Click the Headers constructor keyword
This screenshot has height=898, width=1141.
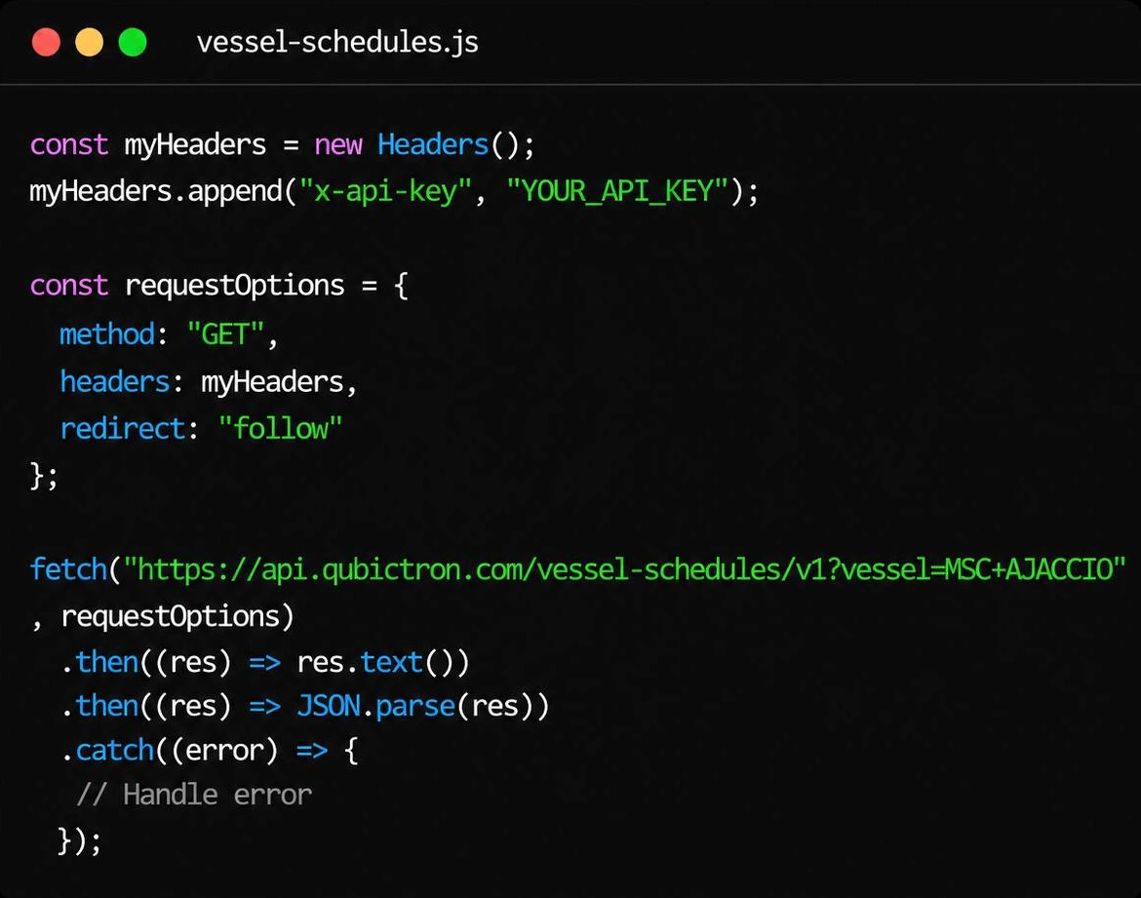click(x=433, y=145)
